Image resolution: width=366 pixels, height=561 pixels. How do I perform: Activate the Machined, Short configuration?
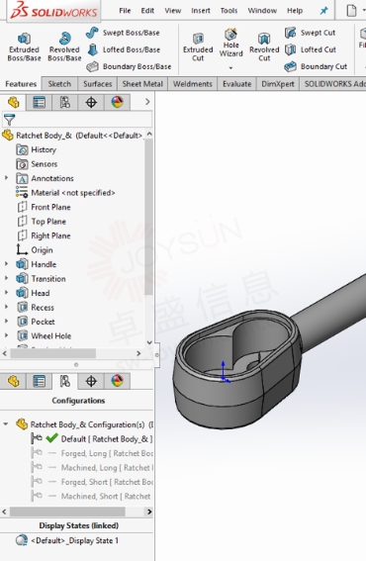pos(92,497)
